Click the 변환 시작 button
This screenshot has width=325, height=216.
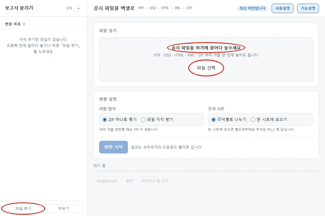(x=113, y=147)
